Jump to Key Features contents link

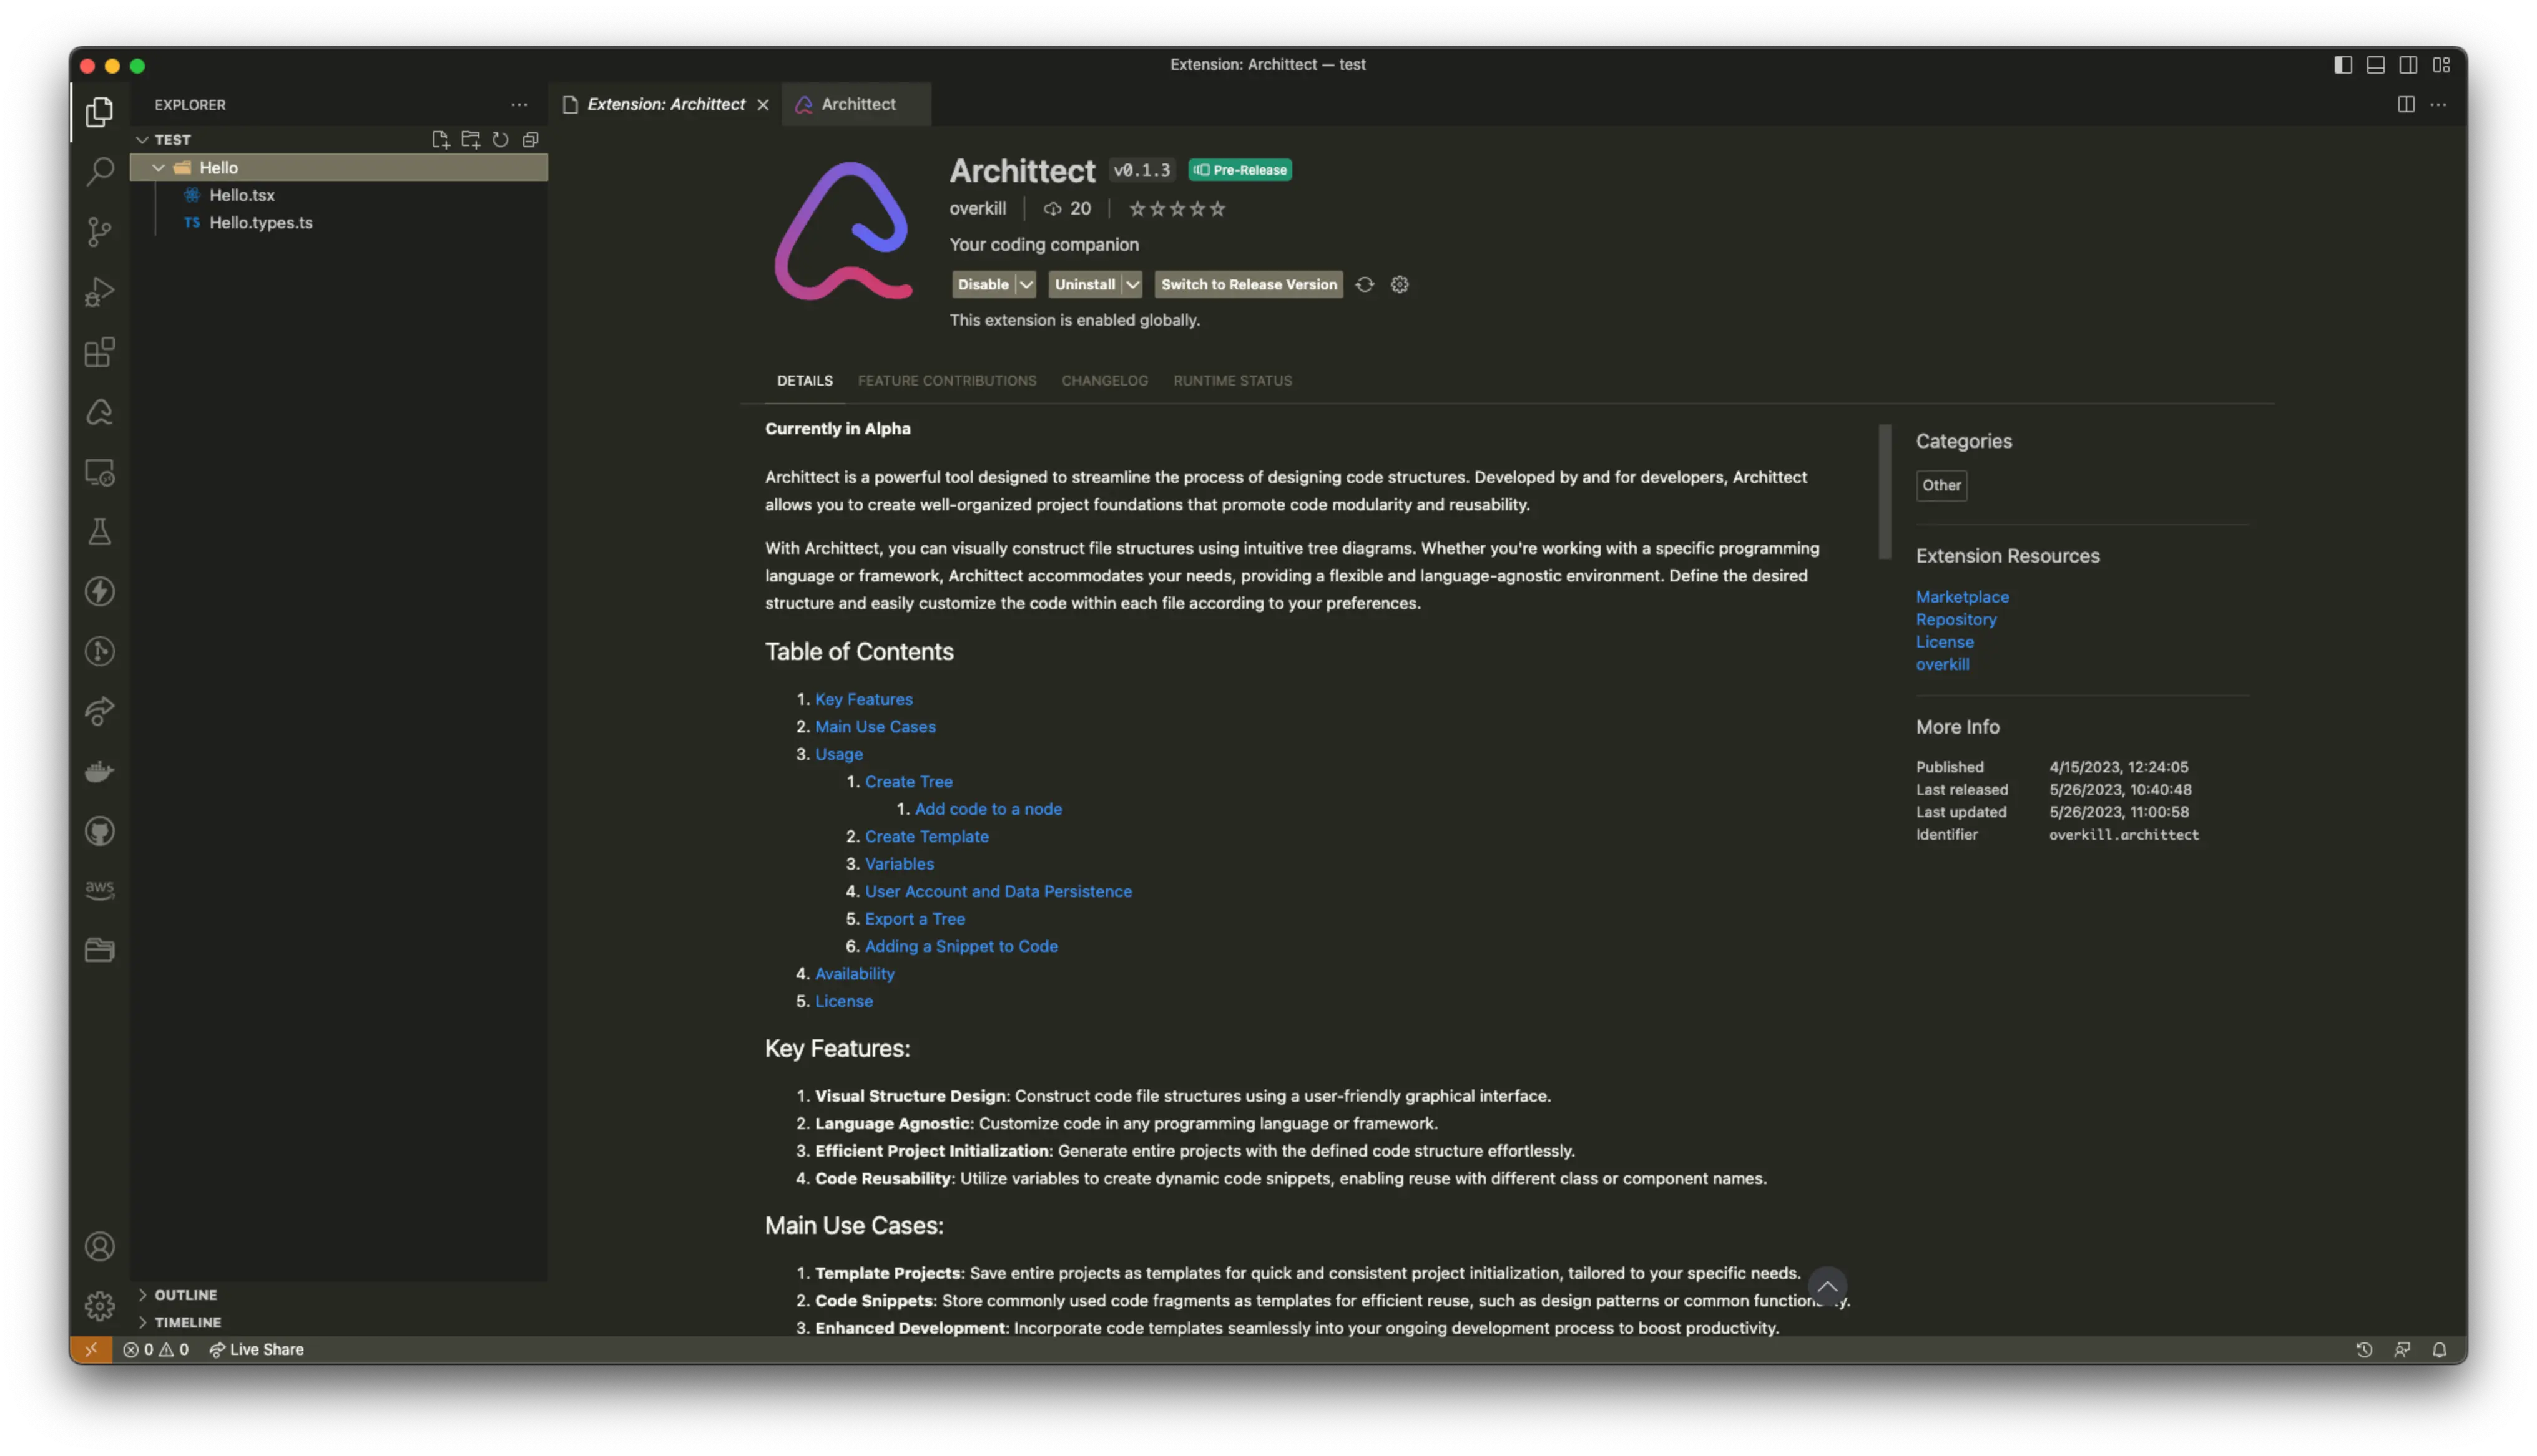863,699
